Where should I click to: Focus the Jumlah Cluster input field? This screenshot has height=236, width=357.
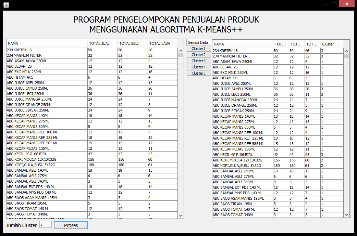(45, 225)
